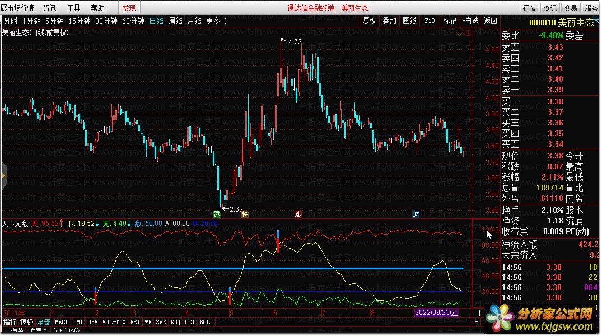Viewport: 602px width, 336px height.
Task: Expand more timeframes via the 更多 arrow
Action: [x=226, y=21]
